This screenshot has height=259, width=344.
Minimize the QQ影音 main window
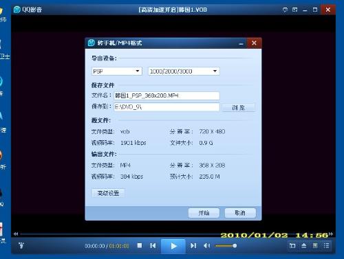tap(305, 10)
